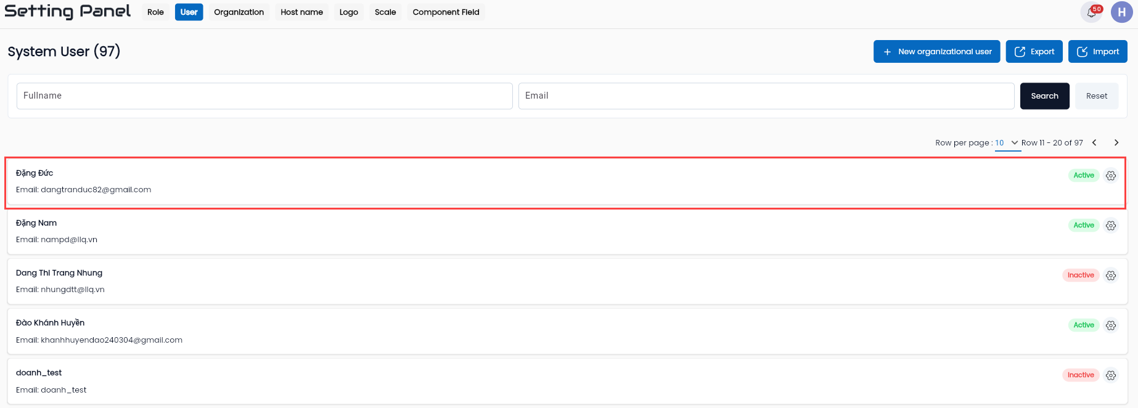Screen dimensions: 1138x408
Task: Go to next page of users
Action: pyautogui.click(x=1116, y=142)
